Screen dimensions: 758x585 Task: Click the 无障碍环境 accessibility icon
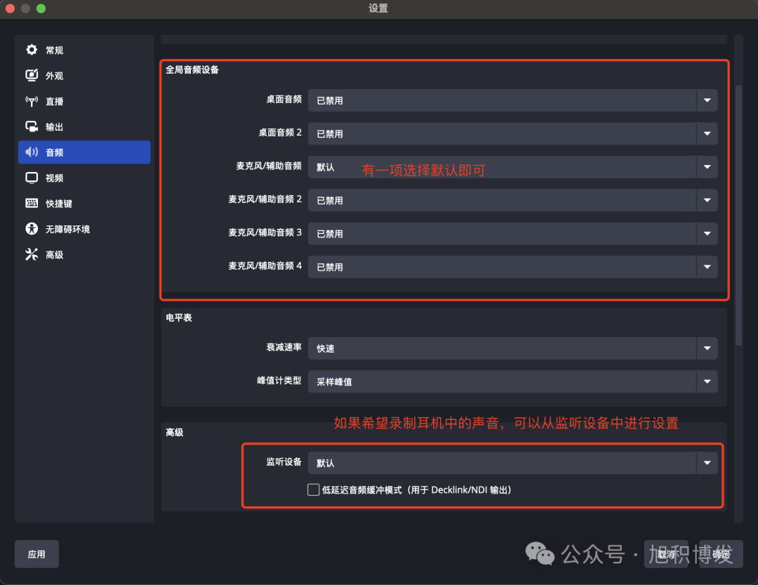(x=32, y=228)
